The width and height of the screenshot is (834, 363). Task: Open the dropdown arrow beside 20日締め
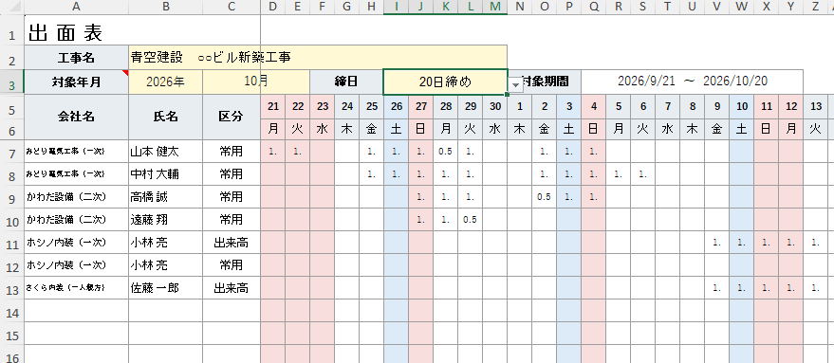[515, 85]
